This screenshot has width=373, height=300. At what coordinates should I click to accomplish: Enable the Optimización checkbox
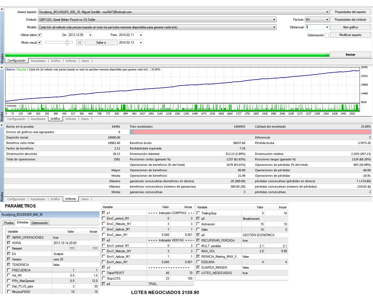327,35
